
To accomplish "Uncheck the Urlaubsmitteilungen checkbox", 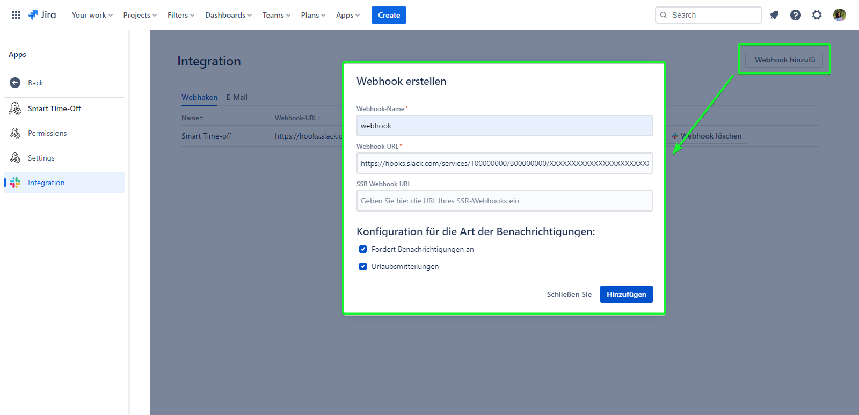I will coord(363,266).
